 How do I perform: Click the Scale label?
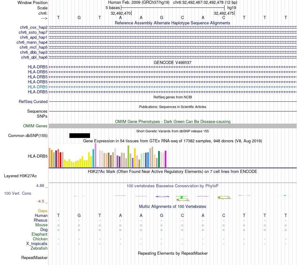click(x=42, y=8)
